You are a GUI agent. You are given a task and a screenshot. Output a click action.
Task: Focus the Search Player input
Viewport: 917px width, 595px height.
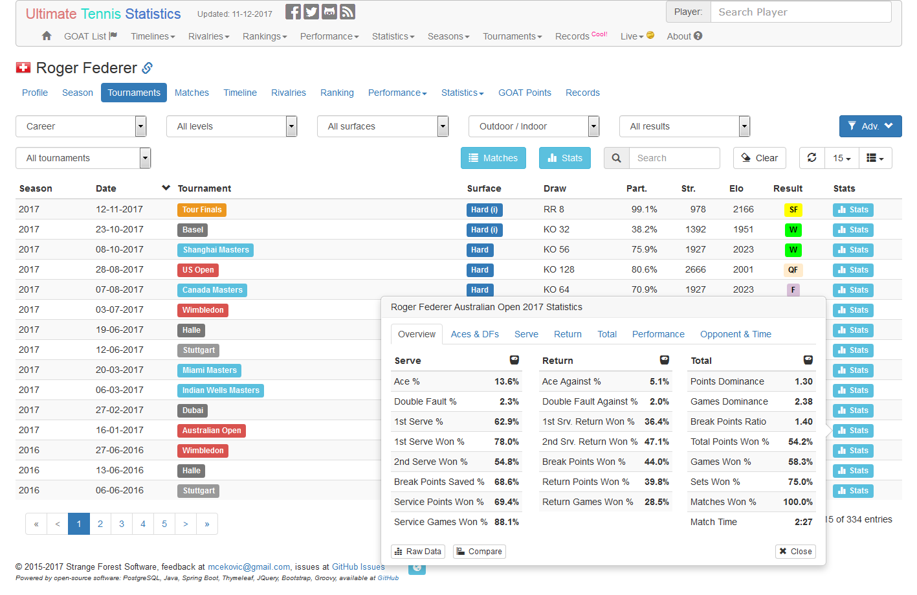(x=801, y=12)
